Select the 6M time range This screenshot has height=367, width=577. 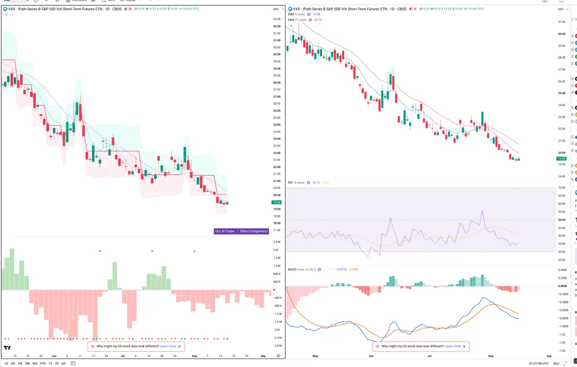click(35, 363)
